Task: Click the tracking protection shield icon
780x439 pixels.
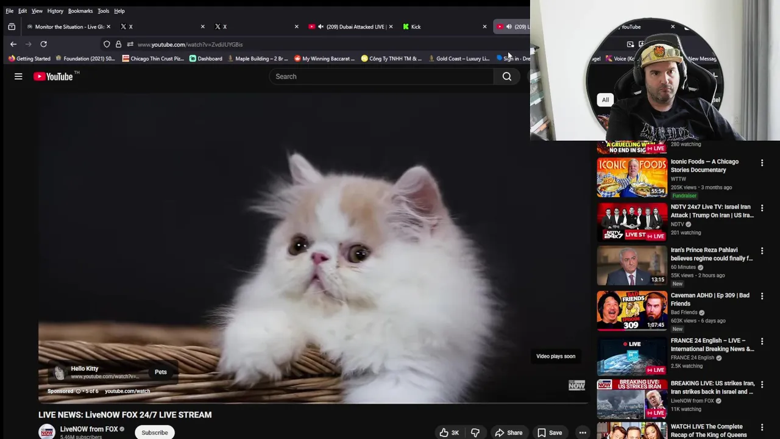Action: coord(107,44)
